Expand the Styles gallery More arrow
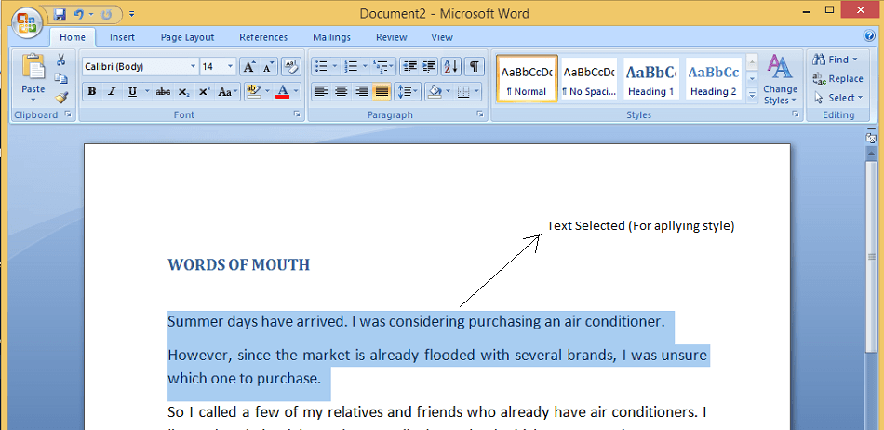This screenshot has height=430, width=884. [752, 96]
